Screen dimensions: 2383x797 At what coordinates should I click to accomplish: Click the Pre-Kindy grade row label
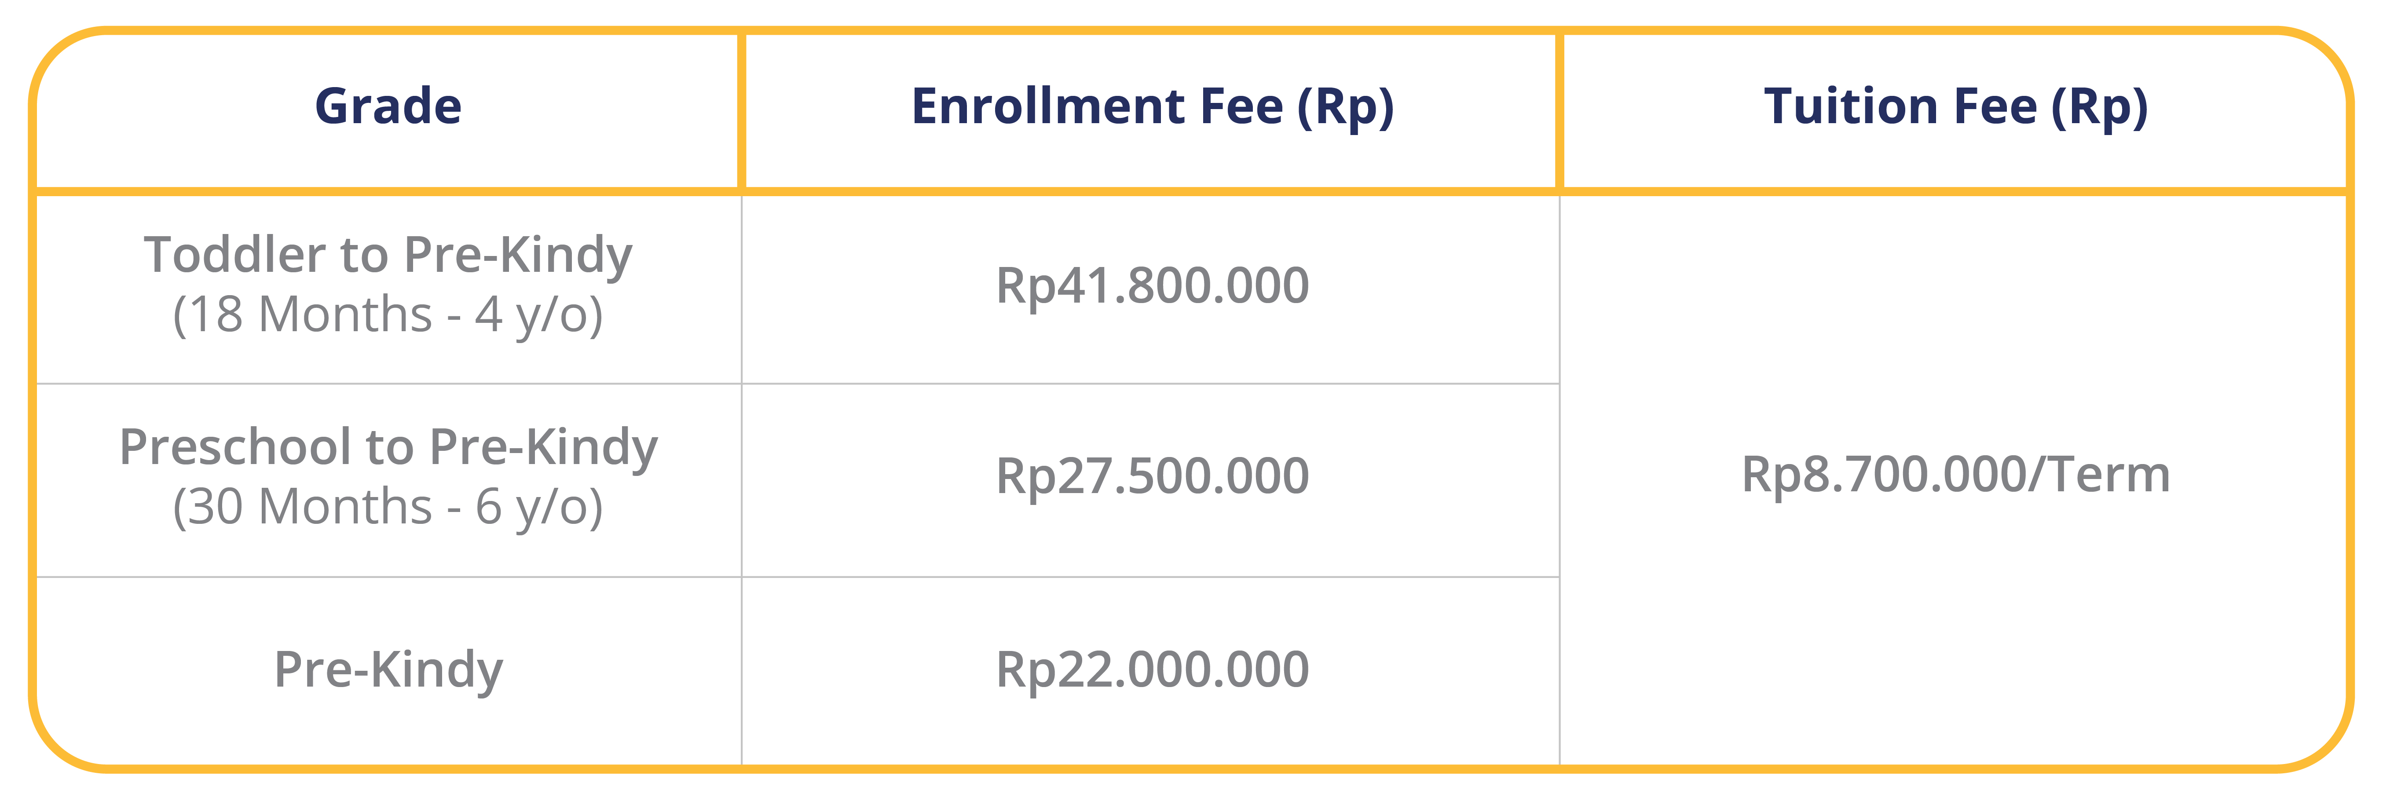point(388,669)
